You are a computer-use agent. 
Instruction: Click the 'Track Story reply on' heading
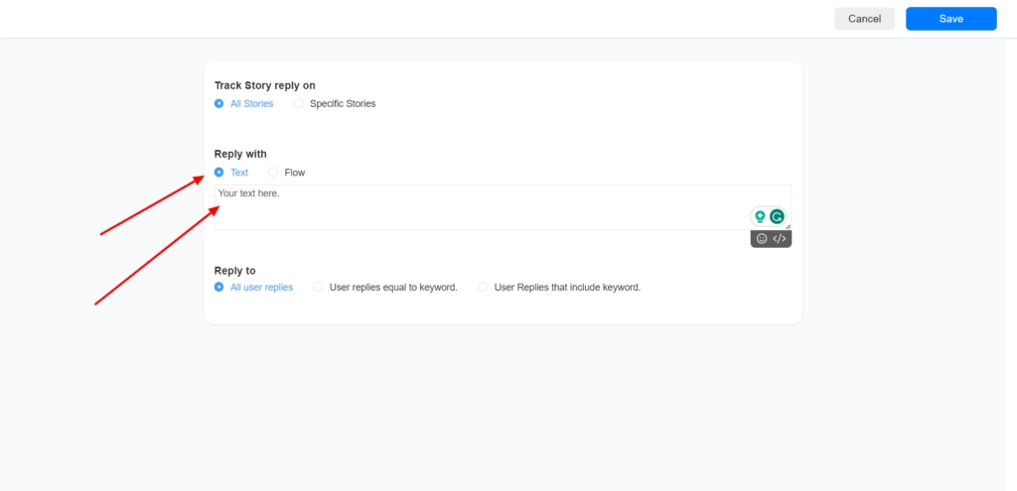click(265, 86)
